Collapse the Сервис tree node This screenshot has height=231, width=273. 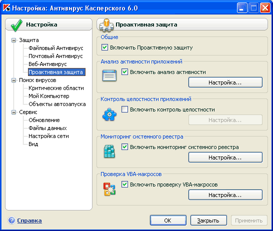click(13, 112)
